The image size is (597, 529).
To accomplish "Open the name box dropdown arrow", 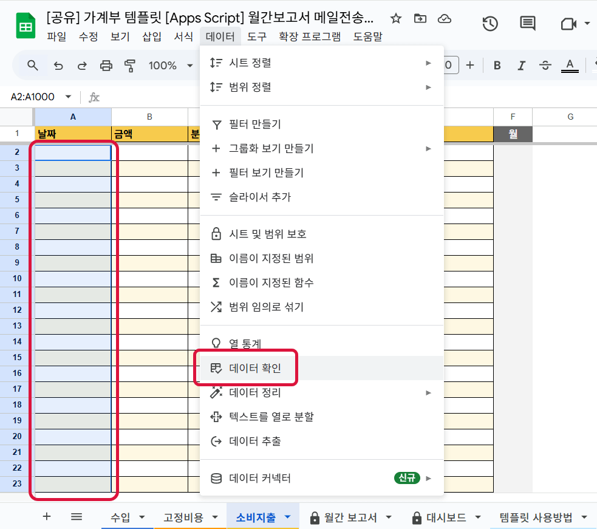I will (x=68, y=97).
